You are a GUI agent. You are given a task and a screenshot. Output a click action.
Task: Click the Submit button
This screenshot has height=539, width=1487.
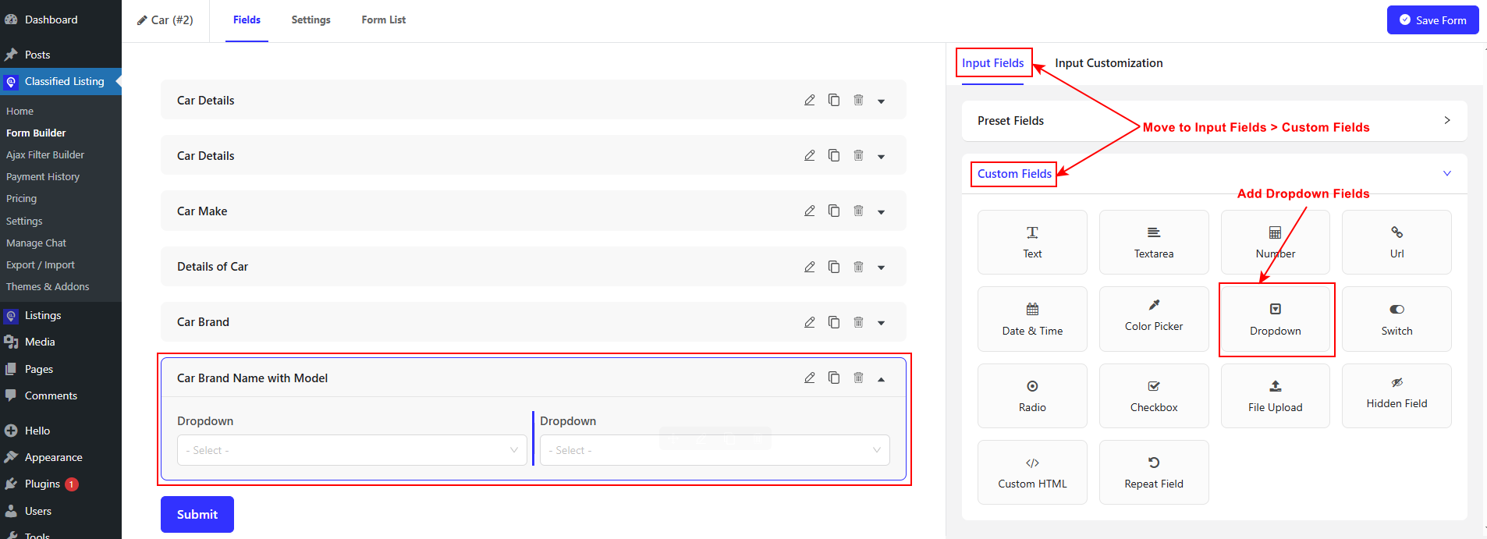click(197, 514)
